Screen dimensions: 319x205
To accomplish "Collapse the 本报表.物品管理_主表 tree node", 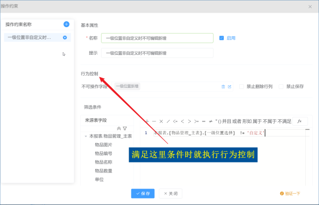I will [86, 136].
